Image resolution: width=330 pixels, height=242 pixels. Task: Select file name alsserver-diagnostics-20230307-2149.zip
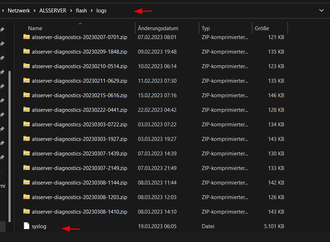point(79,168)
